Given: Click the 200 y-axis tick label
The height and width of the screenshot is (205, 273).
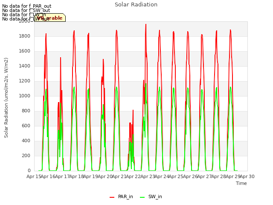Looking at the screenshot, I should 26,155.
